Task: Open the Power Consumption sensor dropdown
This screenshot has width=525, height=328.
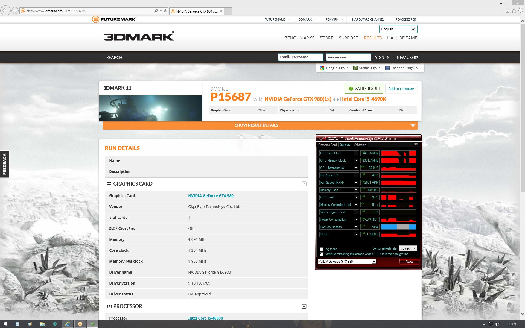Action: coord(356,219)
